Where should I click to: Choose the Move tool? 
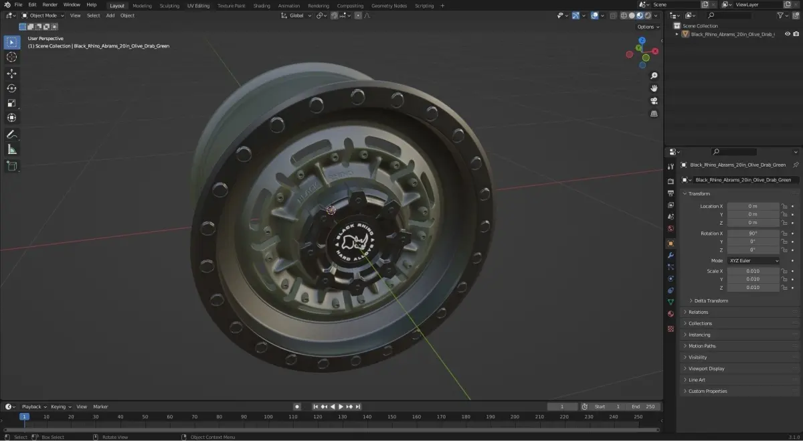click(x=11, y=74)
